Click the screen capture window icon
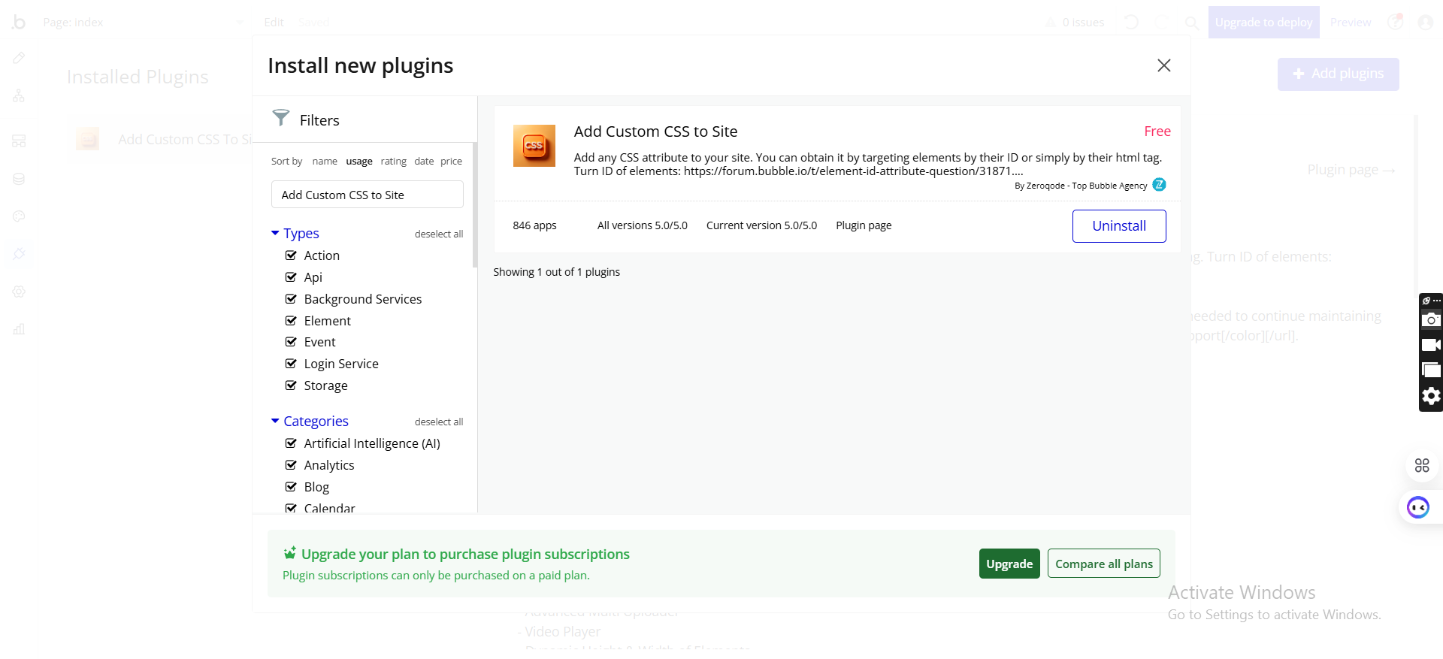This screenshot has height=659, width=1443. (x=1431, y=370)
